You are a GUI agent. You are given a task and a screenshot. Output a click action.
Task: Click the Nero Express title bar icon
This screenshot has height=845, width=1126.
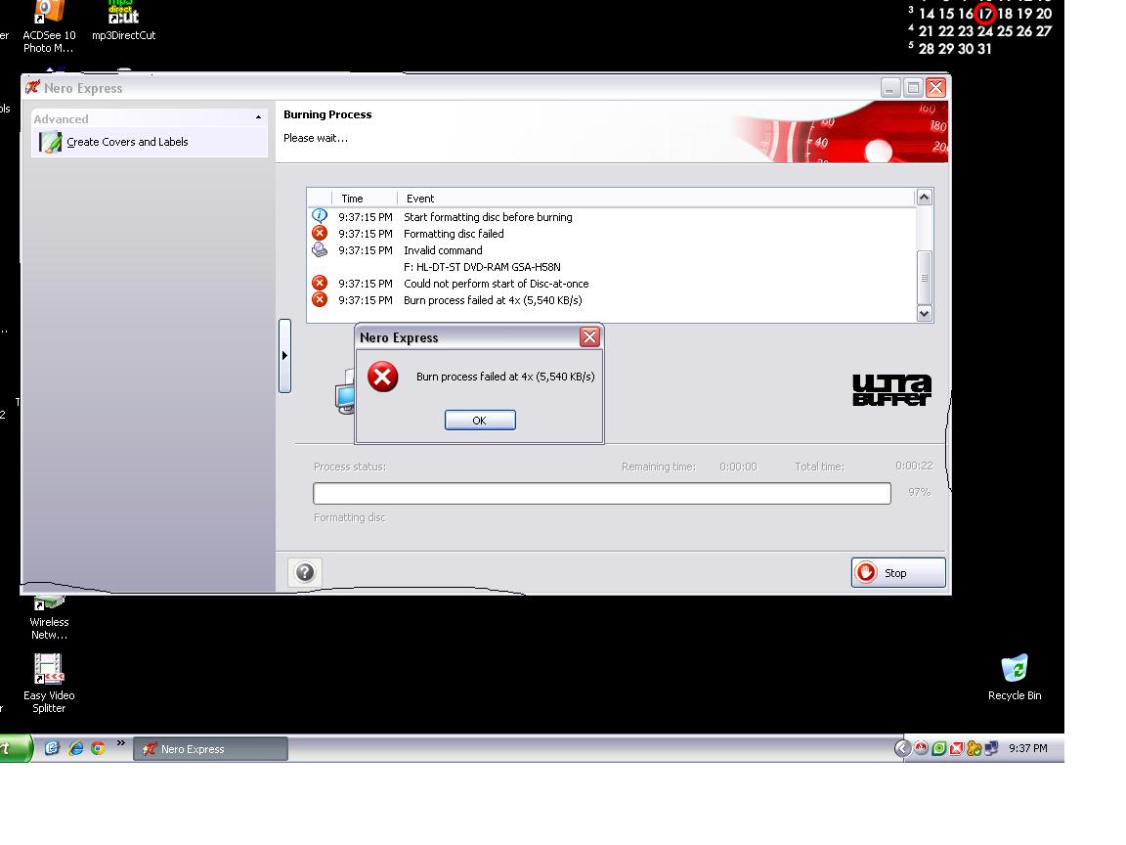33,88
